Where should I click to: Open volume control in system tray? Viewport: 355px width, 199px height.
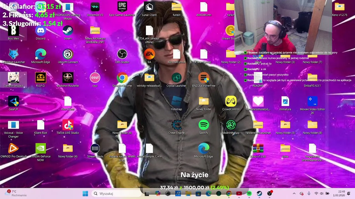tap(322, 193)
